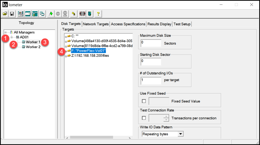Check the box for F: PowerFlex-Vol01 target
The height and width of the screenshot is (145, 260).
[66, 51]
